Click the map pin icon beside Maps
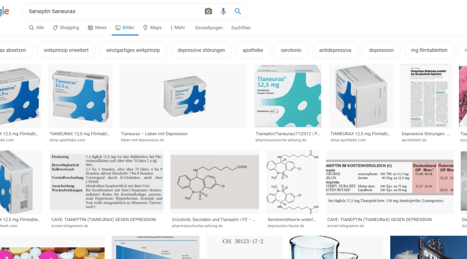467x259 pixels. (x=145, y=28)
